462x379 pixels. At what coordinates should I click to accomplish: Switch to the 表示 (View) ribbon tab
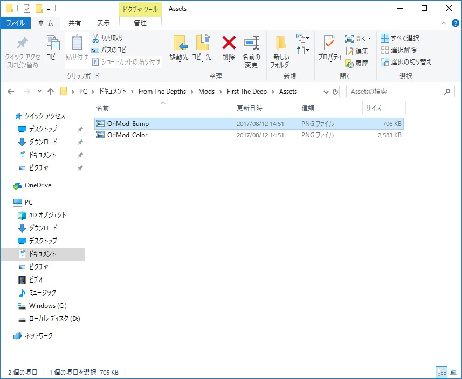[x=103, y=23]
